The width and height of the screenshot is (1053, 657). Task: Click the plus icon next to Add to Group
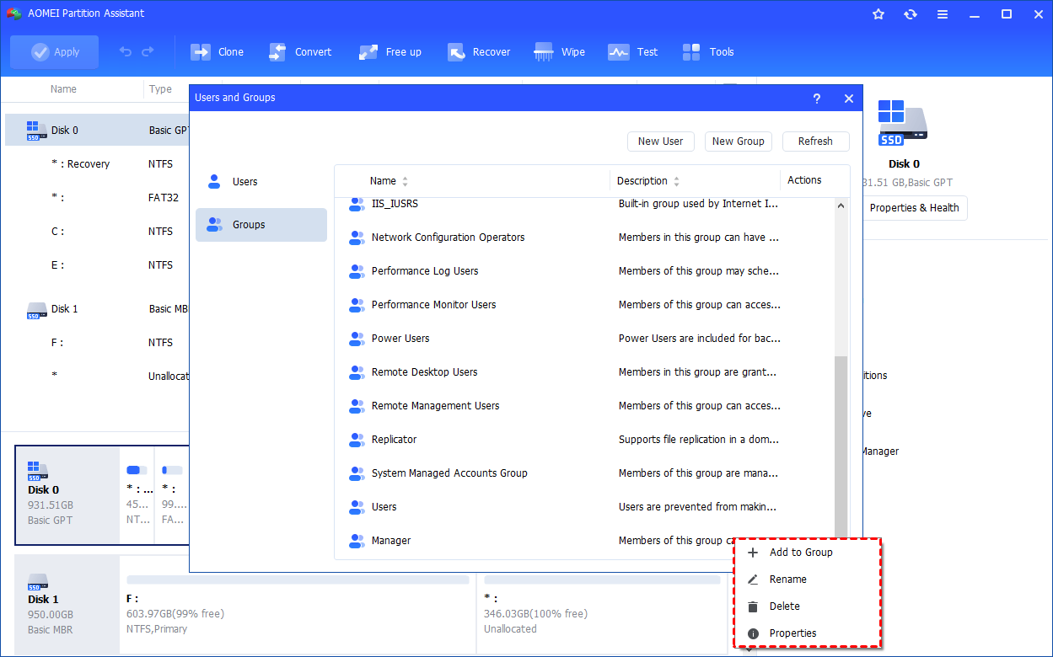point(753,553)
